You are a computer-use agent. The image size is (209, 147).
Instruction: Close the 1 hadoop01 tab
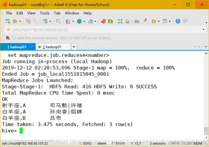pos(32,47)
